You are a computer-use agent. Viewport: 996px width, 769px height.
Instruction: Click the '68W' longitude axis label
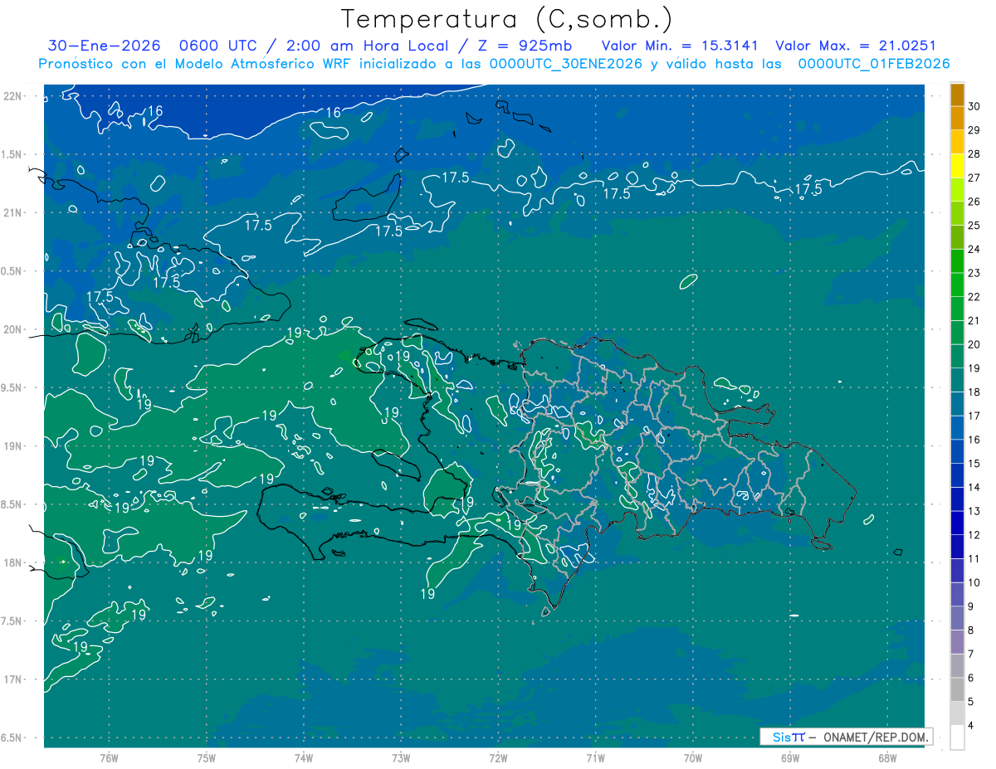[x=887, y=757]
